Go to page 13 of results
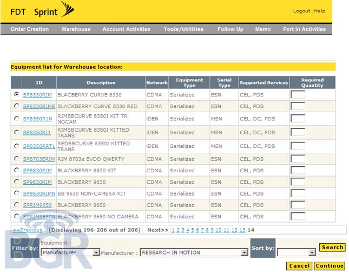The image size is (349, 272). tap(242, 230)
